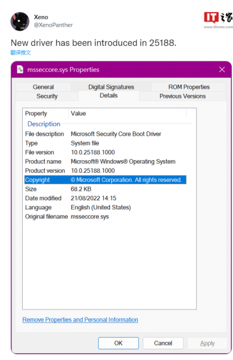Select the File version row label

(40, 152)
